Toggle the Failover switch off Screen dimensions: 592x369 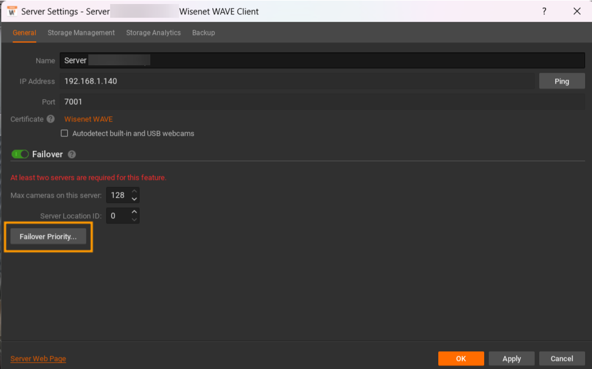(x=20, y=154)
